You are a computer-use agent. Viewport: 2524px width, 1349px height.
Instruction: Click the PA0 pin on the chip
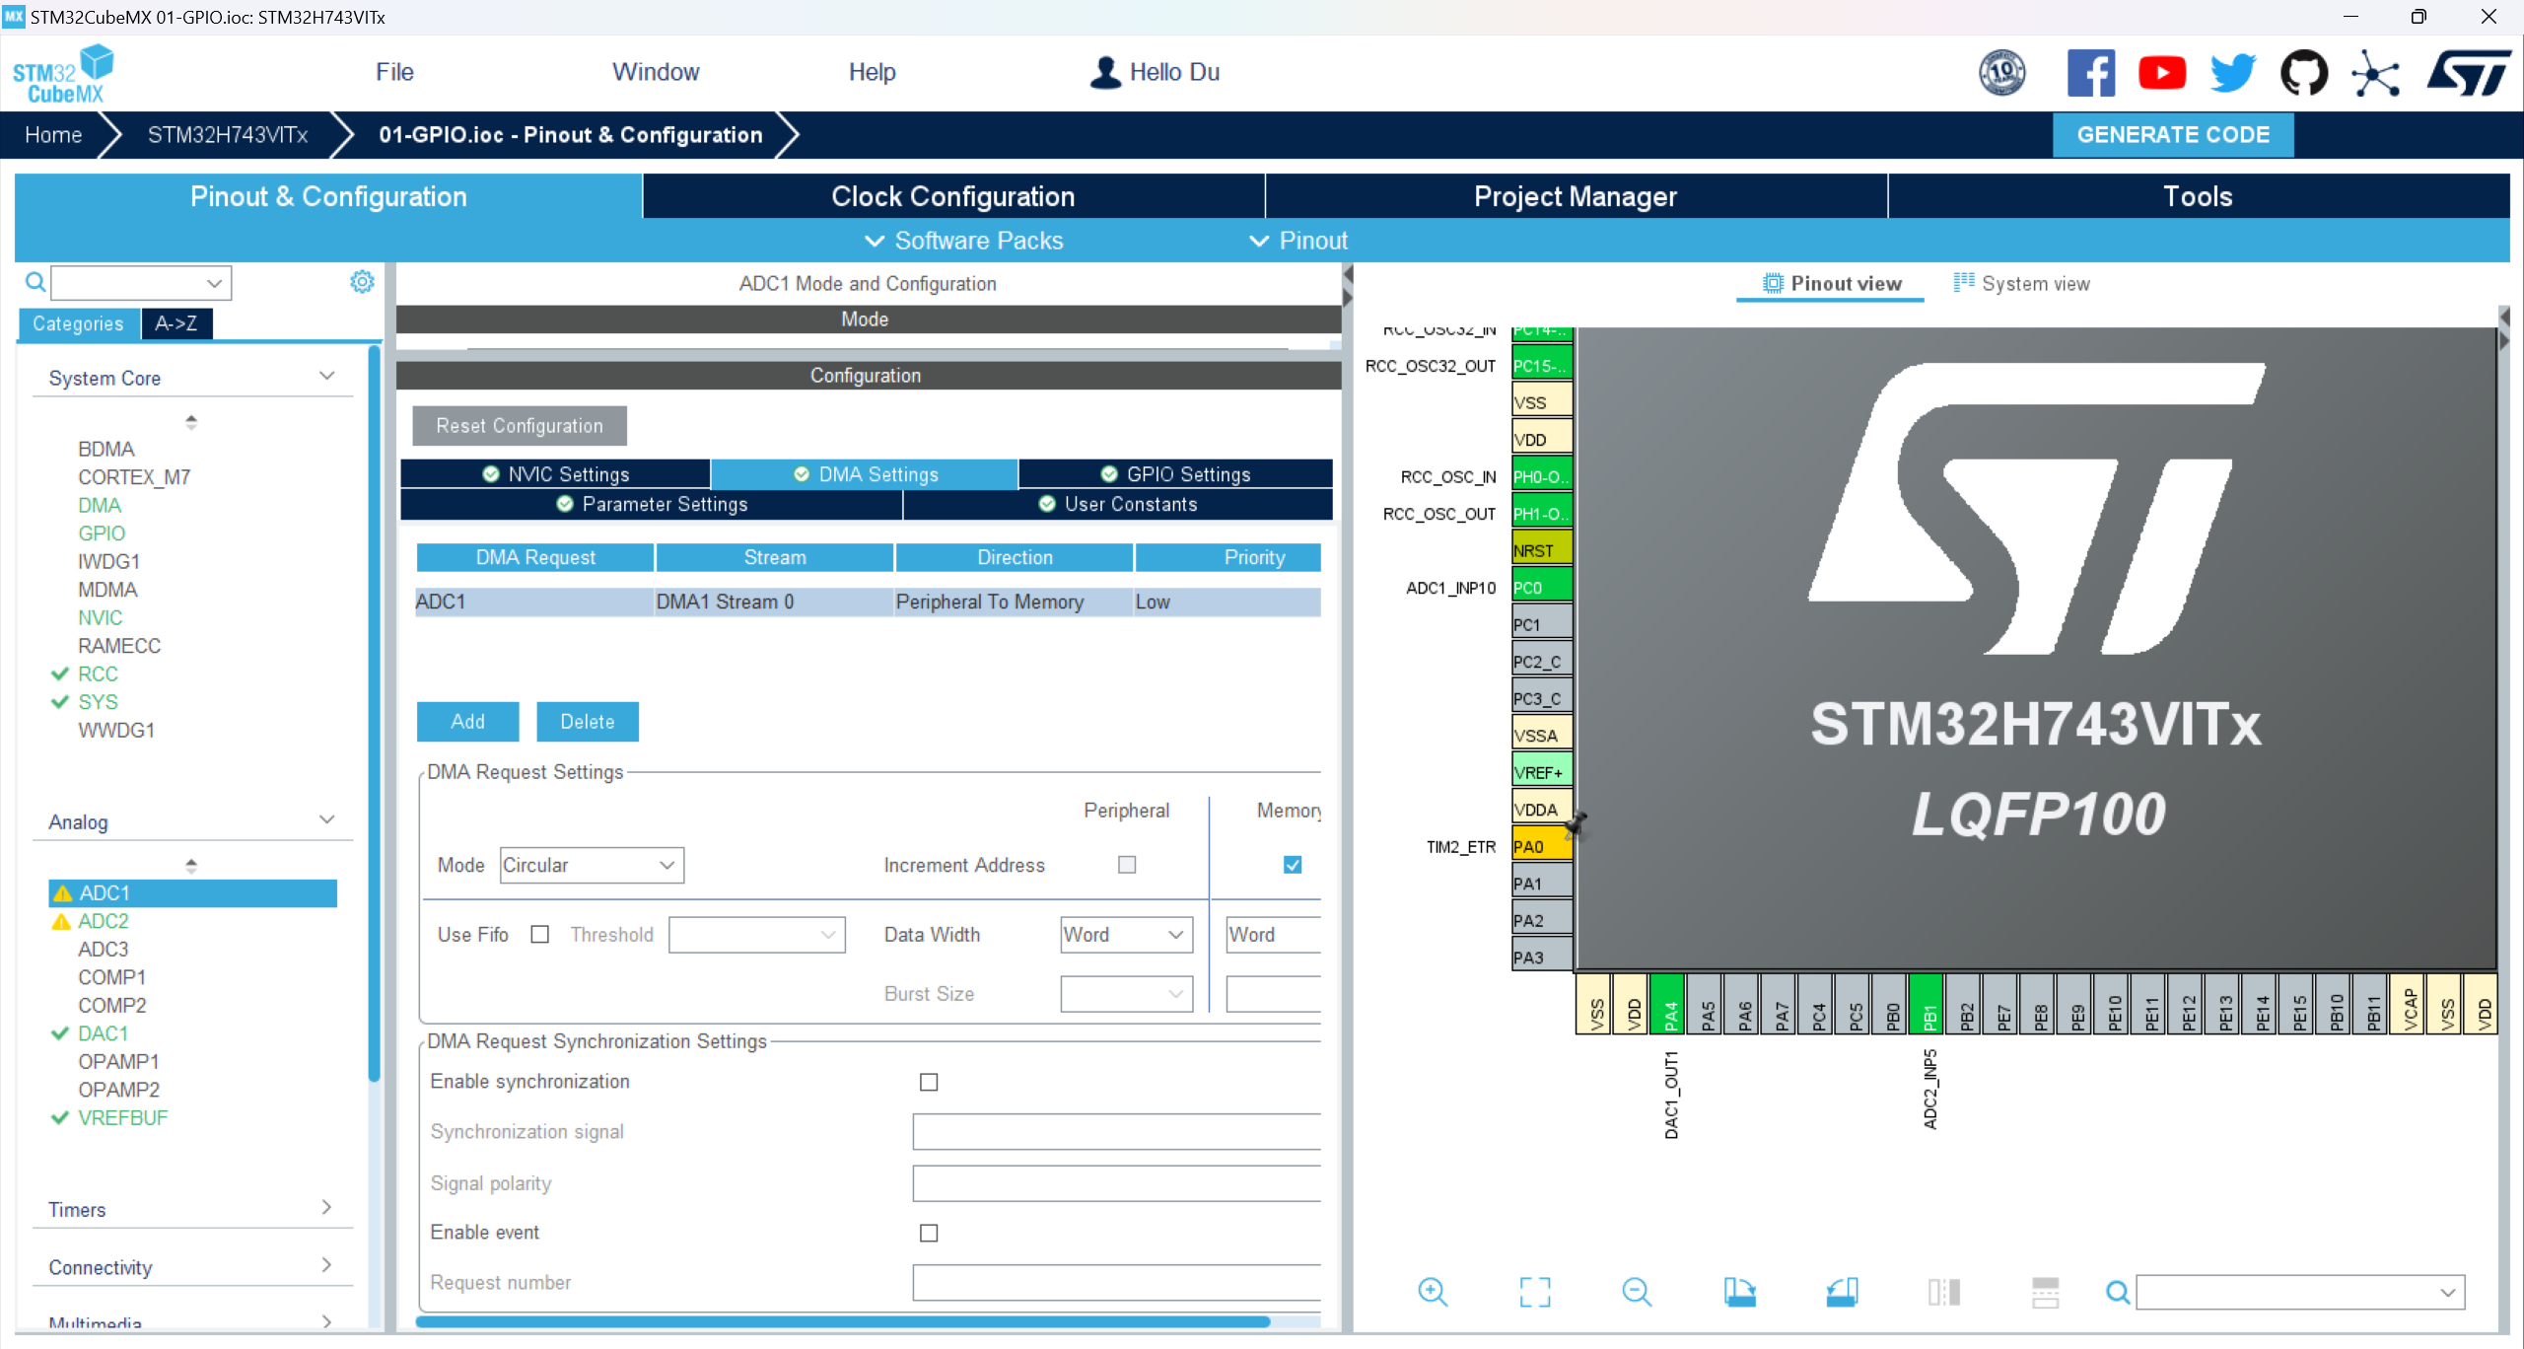pos(1541,846)
